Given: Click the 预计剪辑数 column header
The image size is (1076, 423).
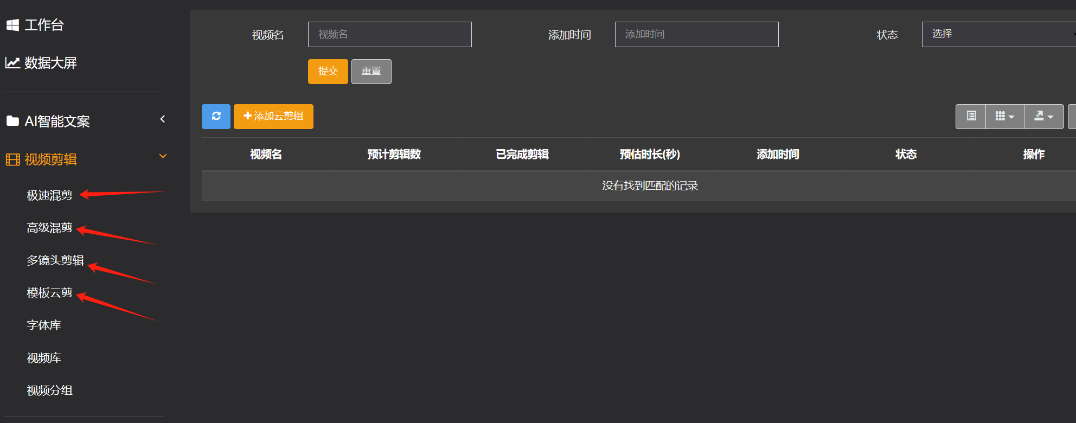Looking at the screenshot, I should [x=394, y=155].
